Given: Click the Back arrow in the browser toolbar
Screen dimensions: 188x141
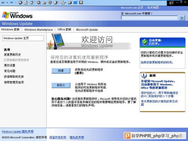Looking at the screenshot, I should (x=3, y=2).
